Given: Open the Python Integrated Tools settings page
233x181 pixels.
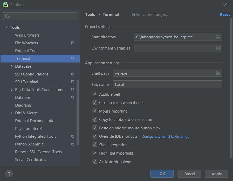Looking at the screenshot, I should pos(36,136).
